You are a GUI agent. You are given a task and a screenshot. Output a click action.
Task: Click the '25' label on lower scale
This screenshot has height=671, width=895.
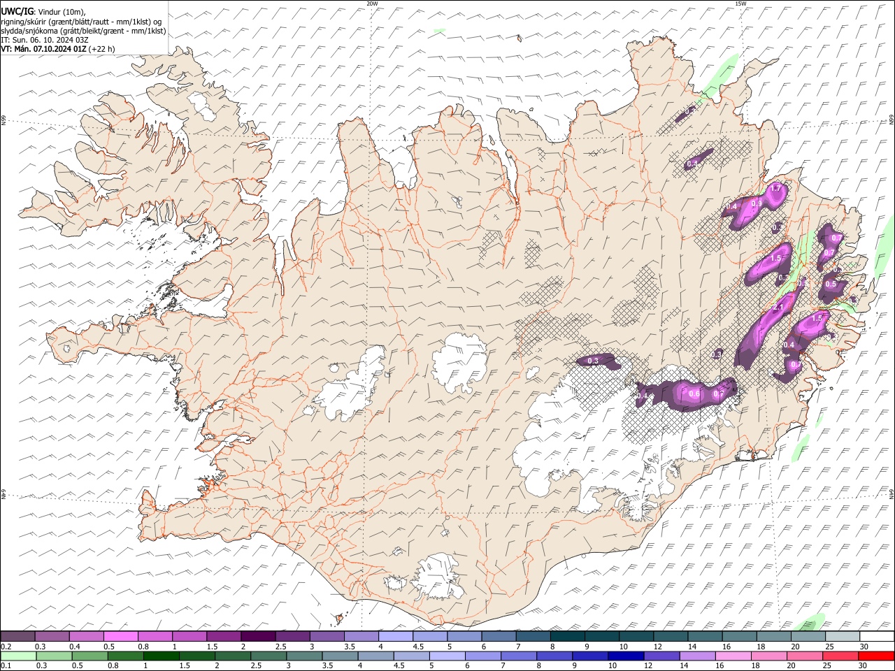829,665
